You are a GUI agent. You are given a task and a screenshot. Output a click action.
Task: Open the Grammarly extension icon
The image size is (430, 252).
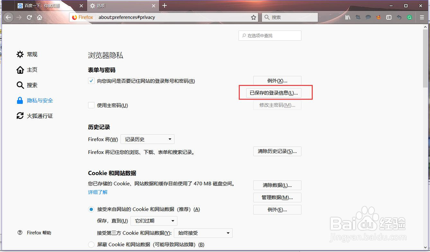tap(409, 17)
